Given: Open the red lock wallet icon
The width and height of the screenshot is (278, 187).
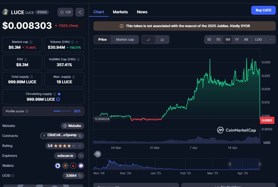Looking at the screenshot, I should click(x=73, y=166).
